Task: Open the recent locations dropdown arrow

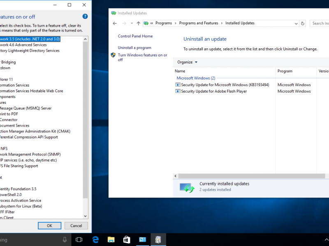Action: 132,23
